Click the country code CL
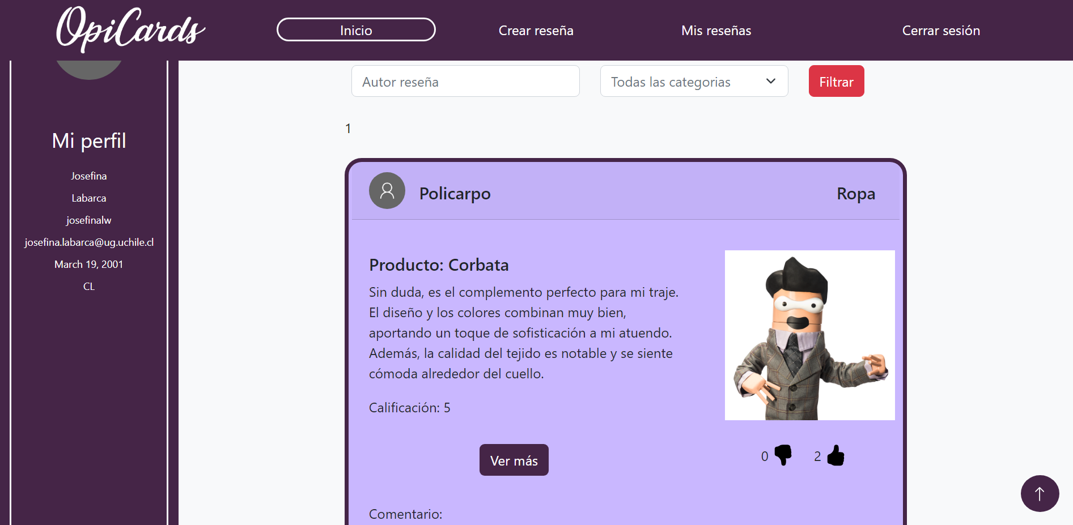This screenshot has height=525, width=1073. [89, 287]
